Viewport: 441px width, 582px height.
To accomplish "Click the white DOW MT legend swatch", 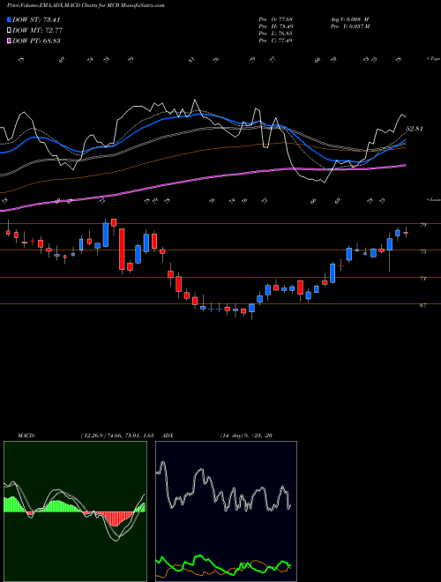I will [9, 30].
